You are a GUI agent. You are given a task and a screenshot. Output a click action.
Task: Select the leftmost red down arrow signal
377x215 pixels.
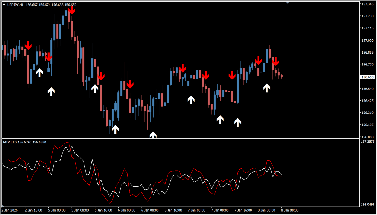[x=28, y=45]
